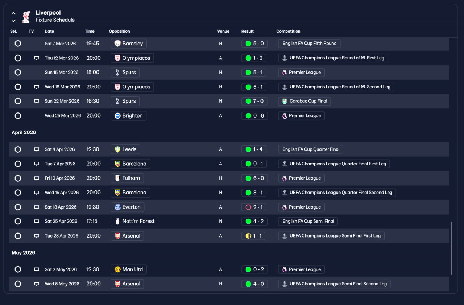Viewport: 464px width, 305px height.
Task: Open the 5 - 1 result against Spurs
Action: (x=254, y=73)
